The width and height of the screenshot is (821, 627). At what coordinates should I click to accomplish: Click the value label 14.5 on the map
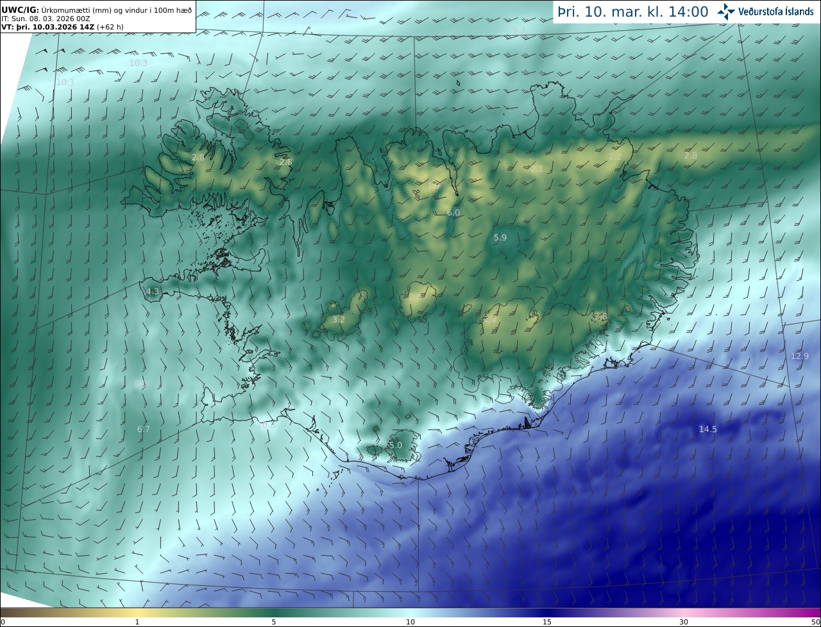[x=708, y=430]
